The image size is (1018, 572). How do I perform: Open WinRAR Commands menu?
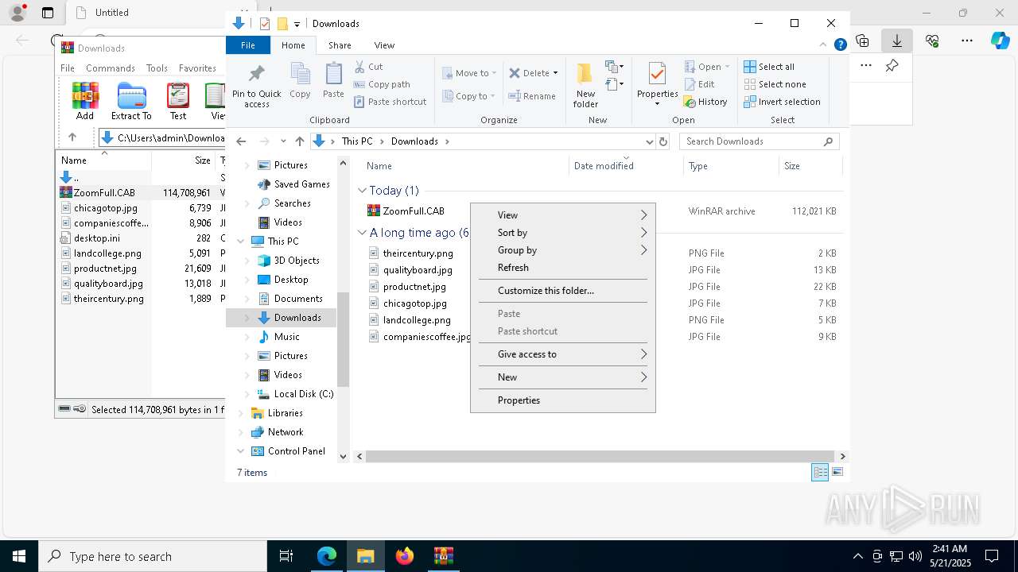click(111, 68)
